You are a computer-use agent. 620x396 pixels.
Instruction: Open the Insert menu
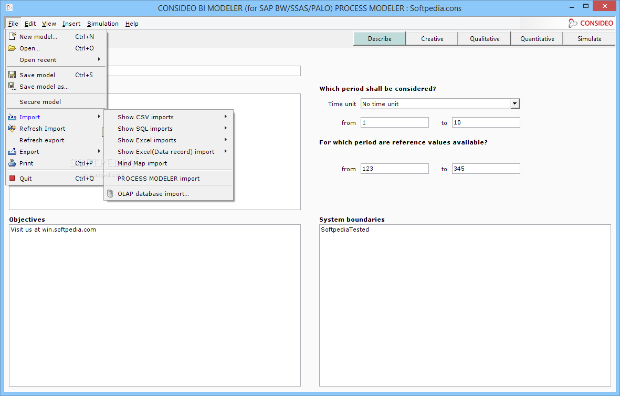[x=71, y=23]
